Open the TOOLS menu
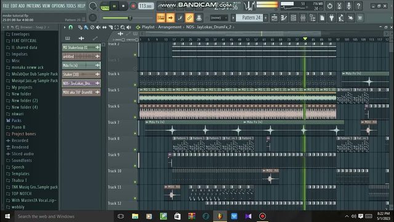This screenshot has width=394, height=222. click(71, 6)
